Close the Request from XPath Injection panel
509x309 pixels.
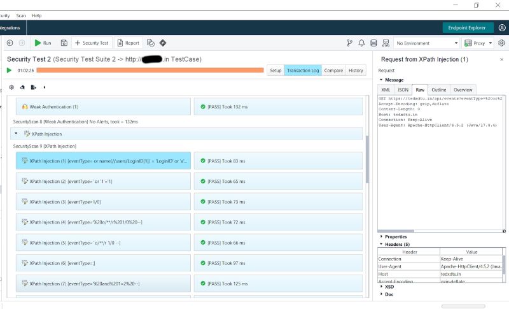coord(501,59)
